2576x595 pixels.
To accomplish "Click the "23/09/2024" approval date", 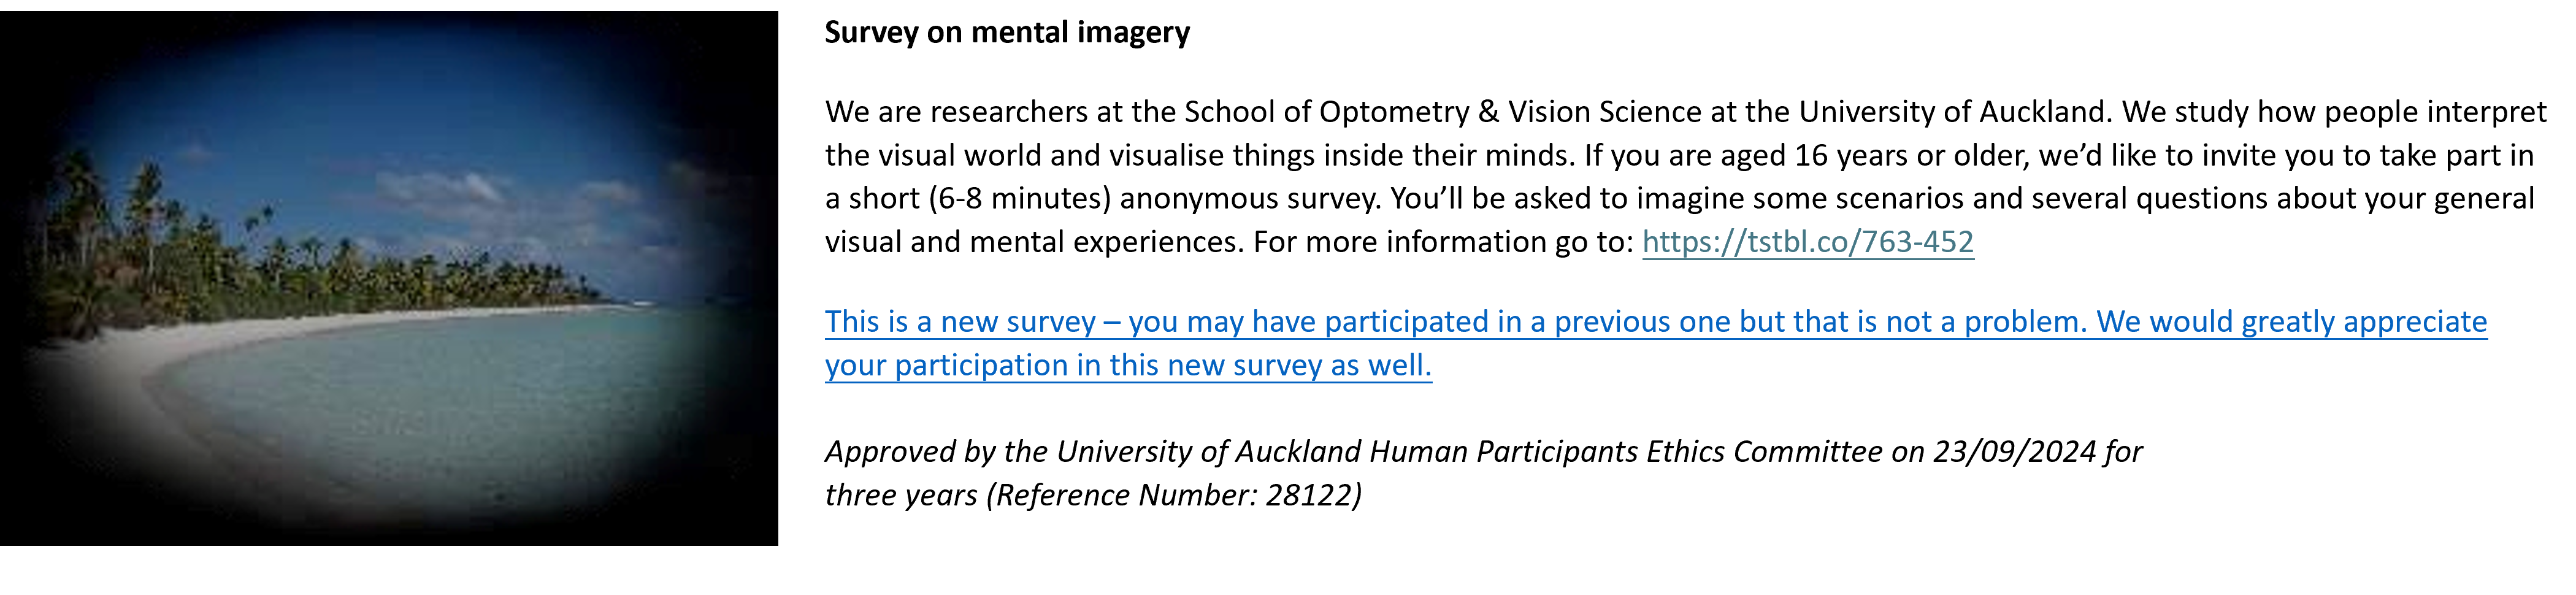I will 2013,452.
